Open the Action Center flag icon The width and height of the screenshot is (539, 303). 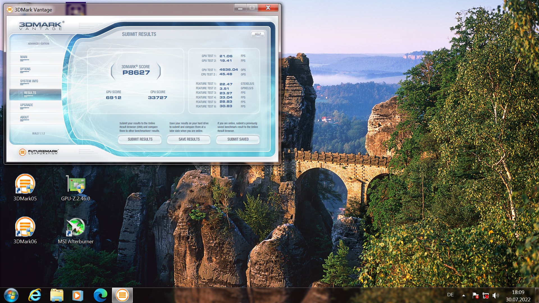(475, 295)
